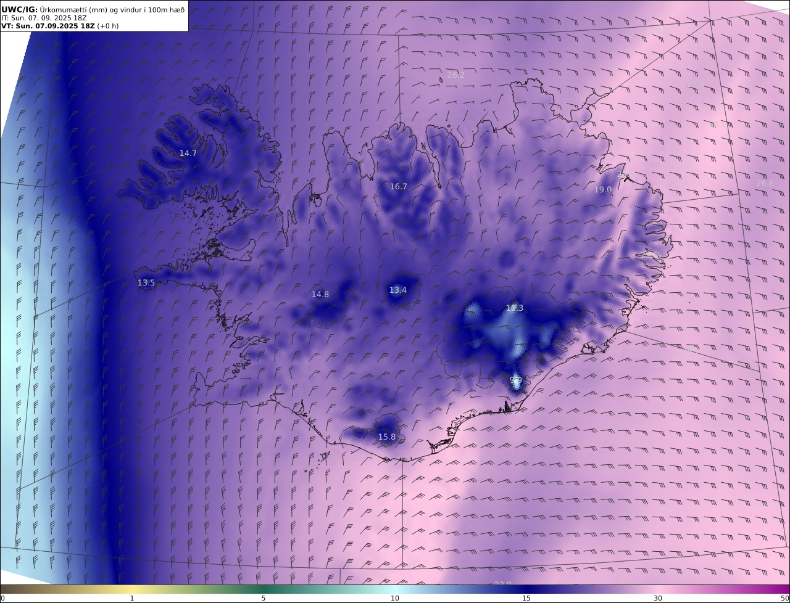Click the 16.7 value in north Iceland
The height and width of the screenshot is (603, 790).
pos(398,186)
